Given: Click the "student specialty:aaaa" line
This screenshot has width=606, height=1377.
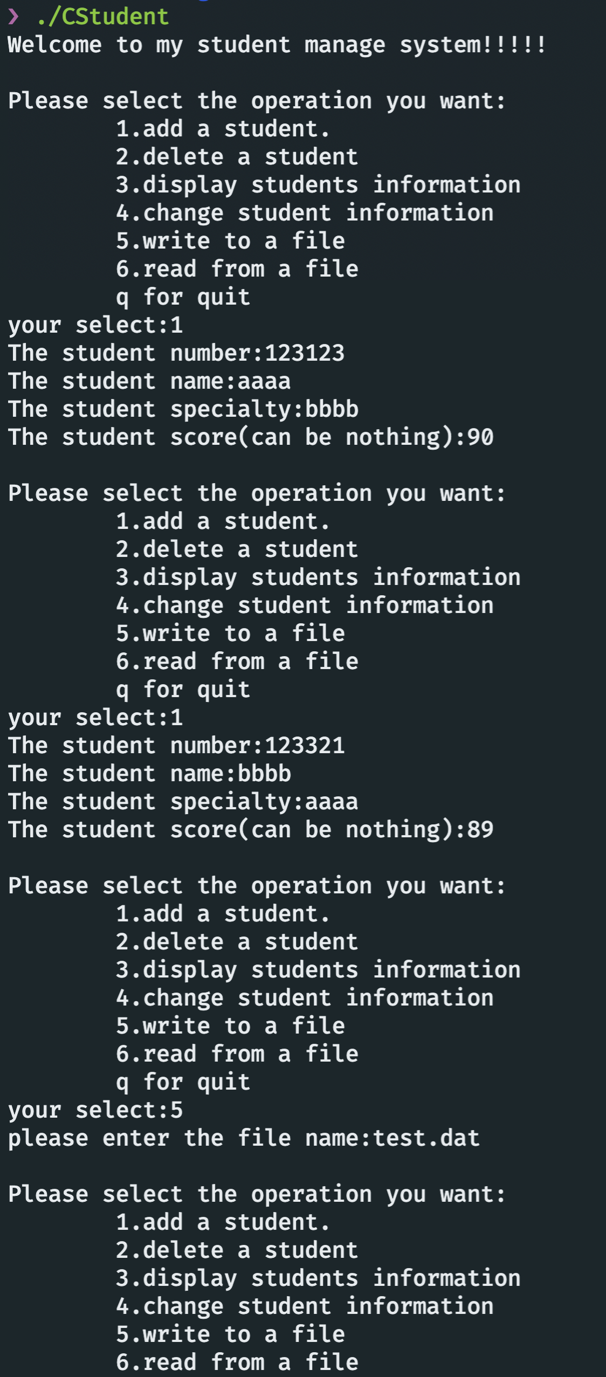Looking at the screenshot, I should pyautogui.click(x=183, y=802).
